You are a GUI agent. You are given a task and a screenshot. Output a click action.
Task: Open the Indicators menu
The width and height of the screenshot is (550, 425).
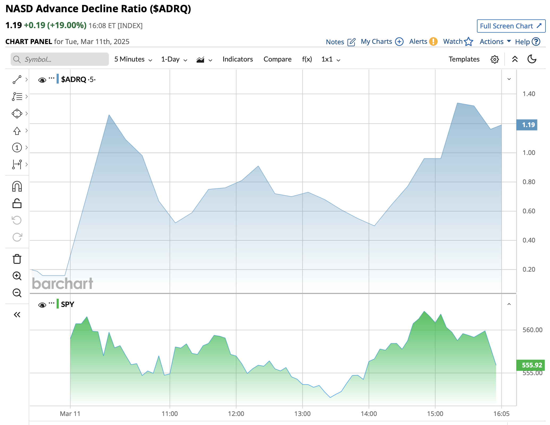[238, 59]
